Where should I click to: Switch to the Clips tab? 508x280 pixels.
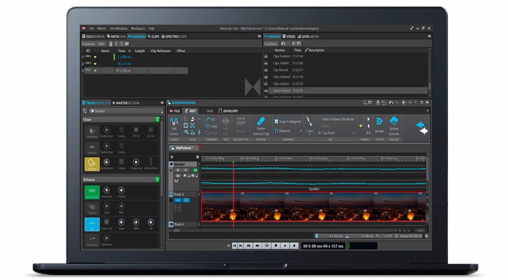click(154, 37)
